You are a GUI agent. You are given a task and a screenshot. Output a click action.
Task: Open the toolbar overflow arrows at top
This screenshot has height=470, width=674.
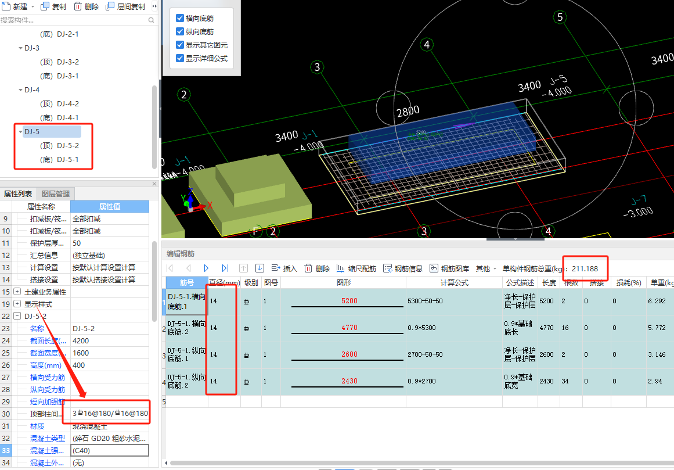(155, 6)
